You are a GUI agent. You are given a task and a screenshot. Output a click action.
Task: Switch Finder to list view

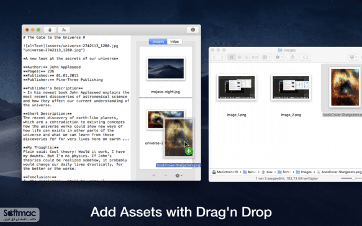(x=239, y=57)
